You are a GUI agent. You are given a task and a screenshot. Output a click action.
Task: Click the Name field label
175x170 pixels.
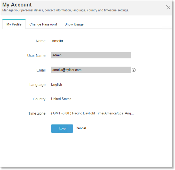pos(41,41)
